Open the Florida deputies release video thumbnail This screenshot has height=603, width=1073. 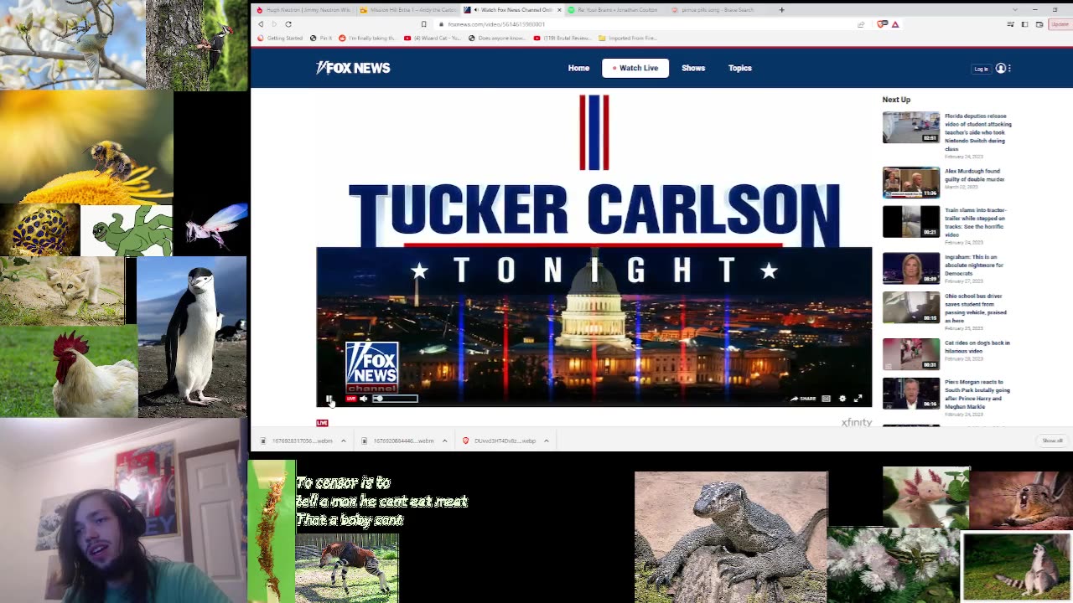[x=911, y=127]
